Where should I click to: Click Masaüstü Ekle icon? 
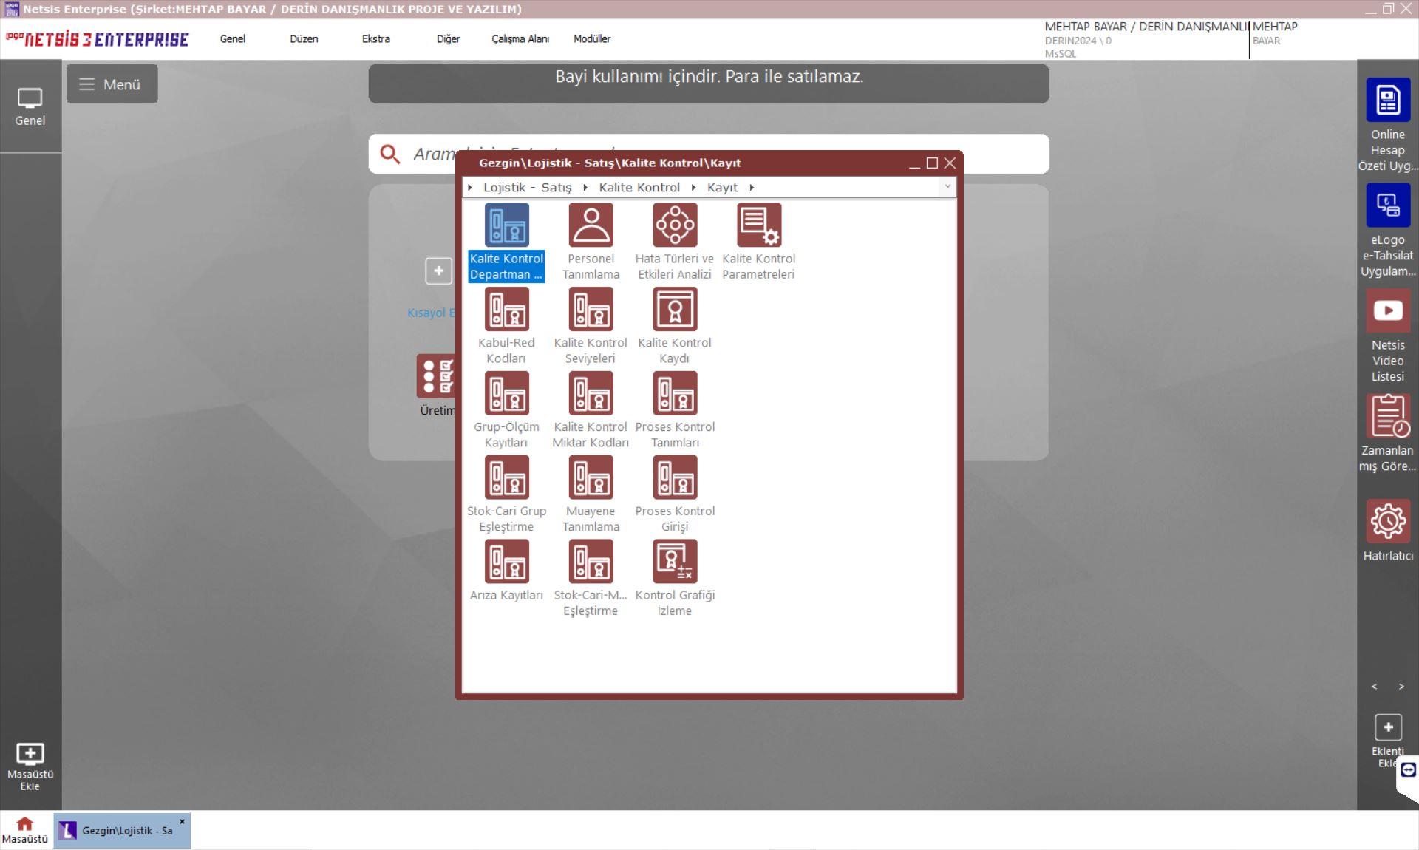tap(30, 753)
